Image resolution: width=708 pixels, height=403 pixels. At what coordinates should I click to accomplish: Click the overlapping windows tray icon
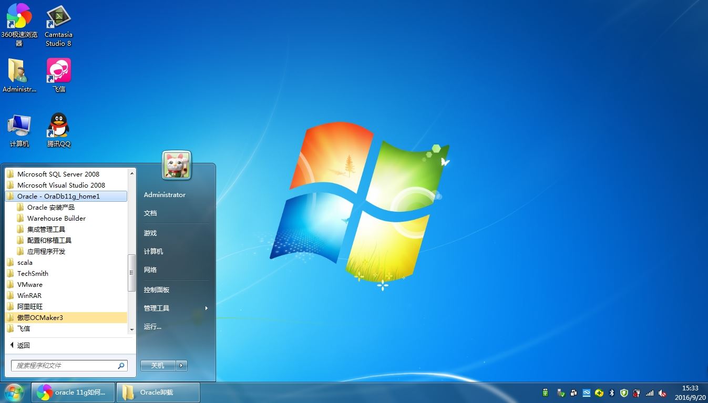tap(573, 392)
